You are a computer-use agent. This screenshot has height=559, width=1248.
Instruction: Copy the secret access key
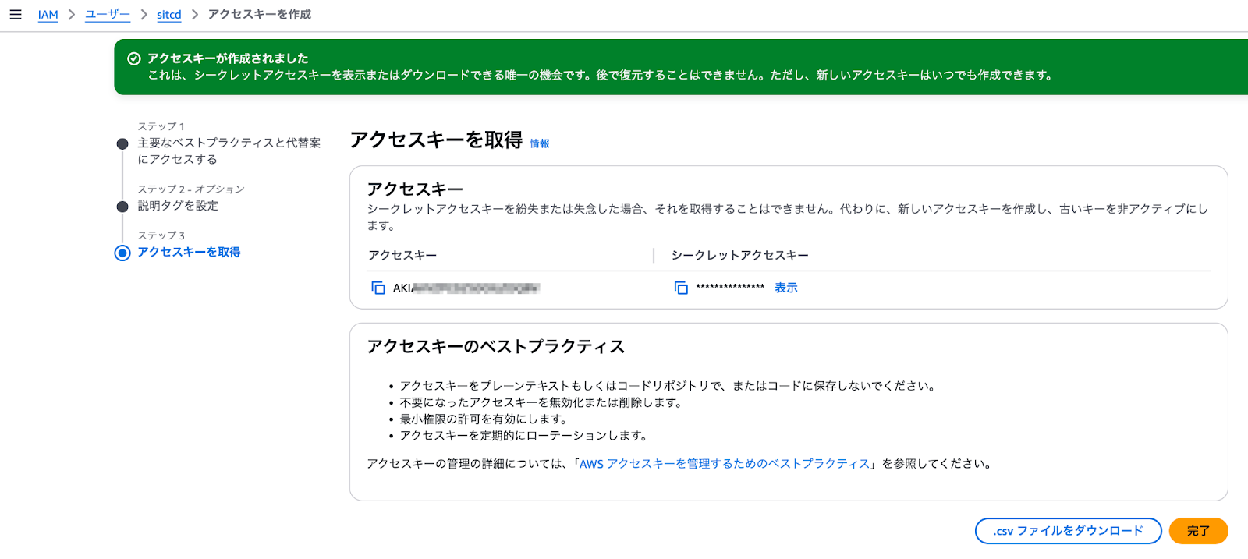click(681, 288)
